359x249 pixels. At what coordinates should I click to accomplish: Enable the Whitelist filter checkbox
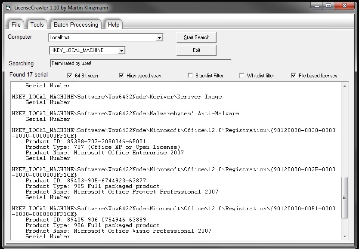[242, 75]
